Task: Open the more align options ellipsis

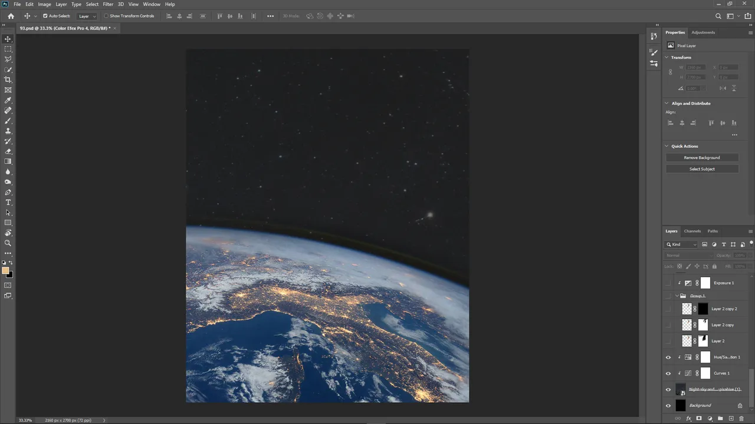Action: click(734, 135)
